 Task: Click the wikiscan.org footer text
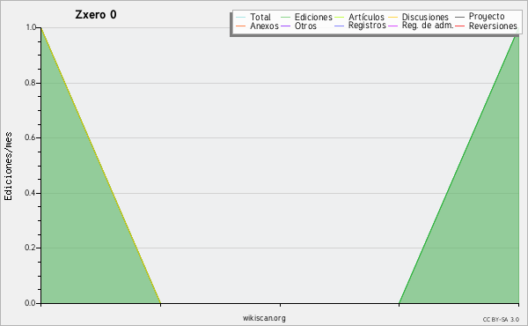[x=264, y=318]
